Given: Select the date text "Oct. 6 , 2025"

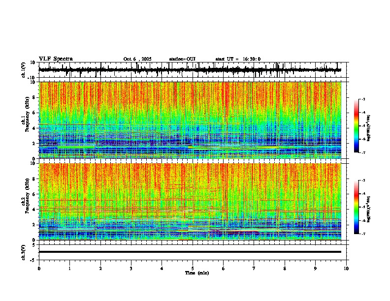Looking at the screenshot, I should click(137, 59).
